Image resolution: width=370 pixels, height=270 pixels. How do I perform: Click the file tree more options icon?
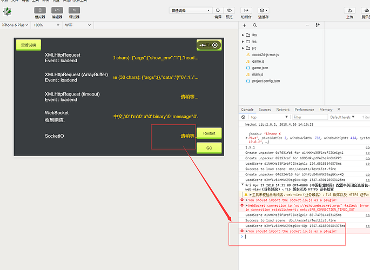[307, 25]
